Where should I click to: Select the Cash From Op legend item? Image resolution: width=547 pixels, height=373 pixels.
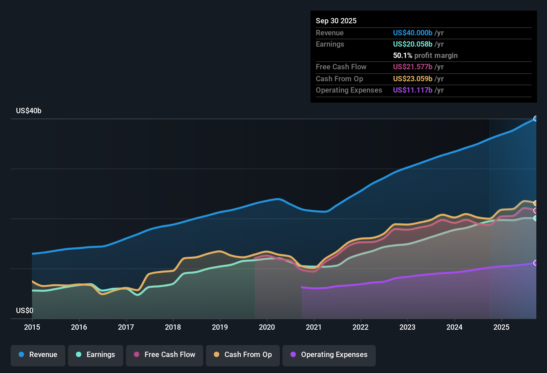[243, 355]
